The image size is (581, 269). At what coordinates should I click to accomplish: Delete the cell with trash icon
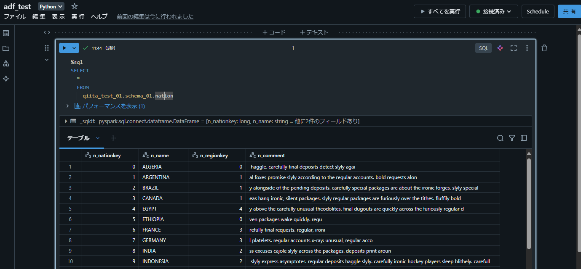(544, 48)
